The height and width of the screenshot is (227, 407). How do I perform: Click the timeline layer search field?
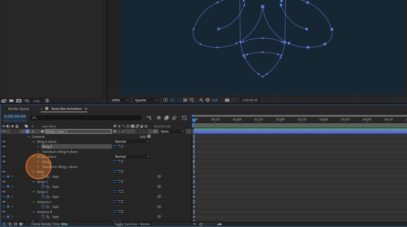pos(86,118)
